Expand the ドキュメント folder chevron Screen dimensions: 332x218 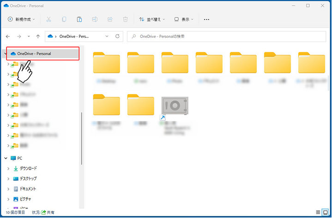pos(8,189)
